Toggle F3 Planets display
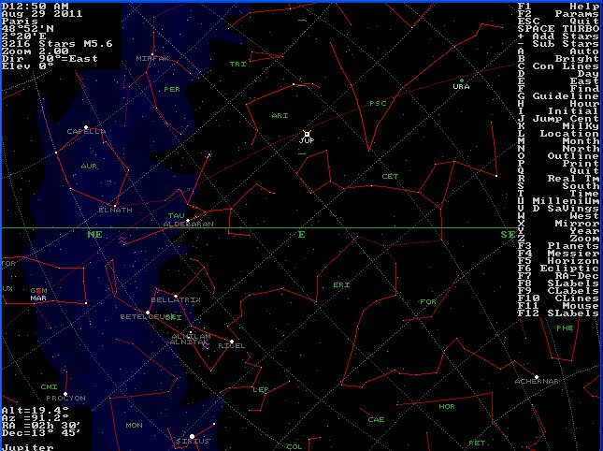603x451 pixels. pyautogui.click(x=558, y=245)
